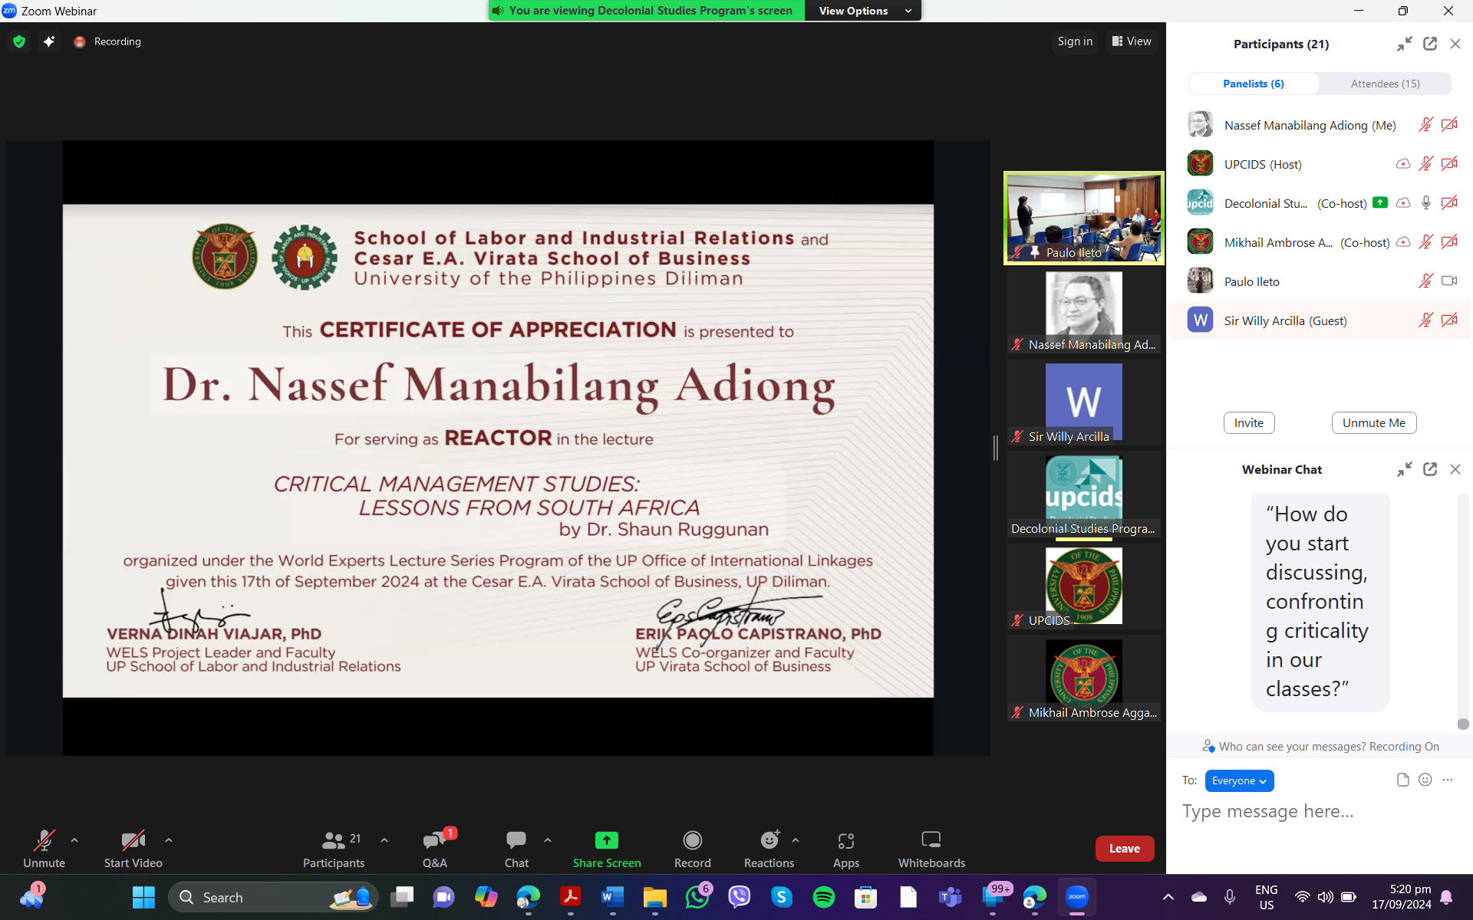
Task: Open the Whiteboards tool
Action: click(x=931, y=848)
